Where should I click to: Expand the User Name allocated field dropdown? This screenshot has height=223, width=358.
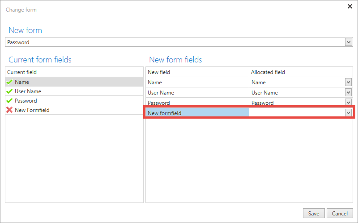point(348,92)
